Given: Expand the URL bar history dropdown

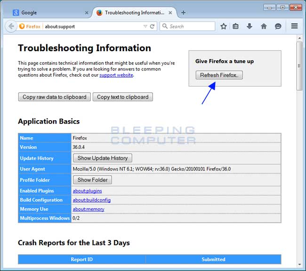Looking at the screenshot, I should [145, 26].
